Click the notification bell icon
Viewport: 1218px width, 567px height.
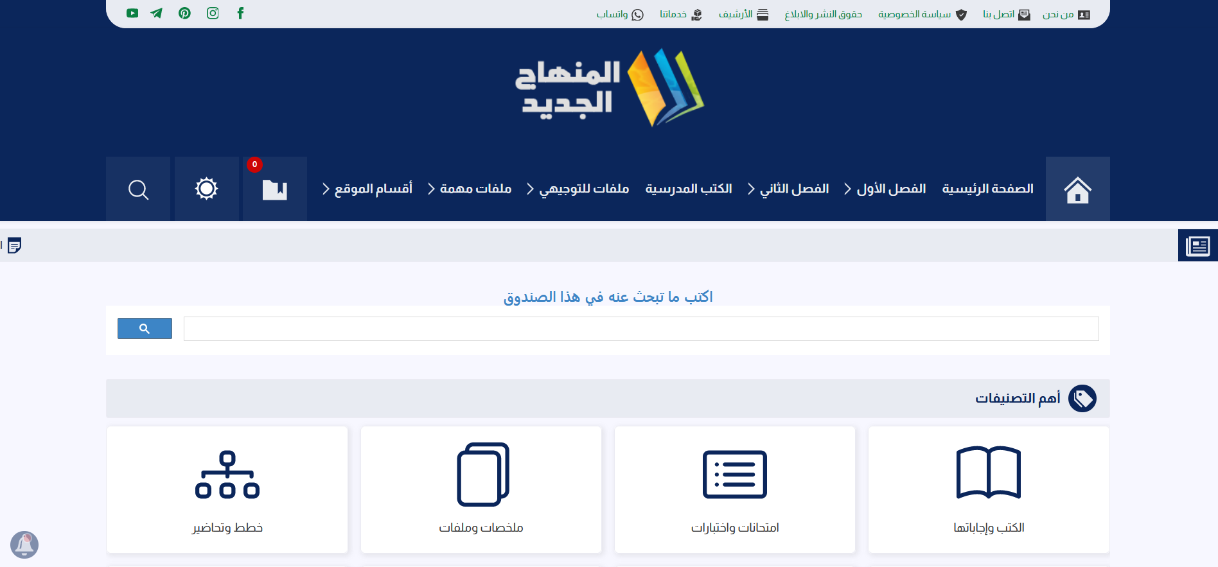pos(24,545)
